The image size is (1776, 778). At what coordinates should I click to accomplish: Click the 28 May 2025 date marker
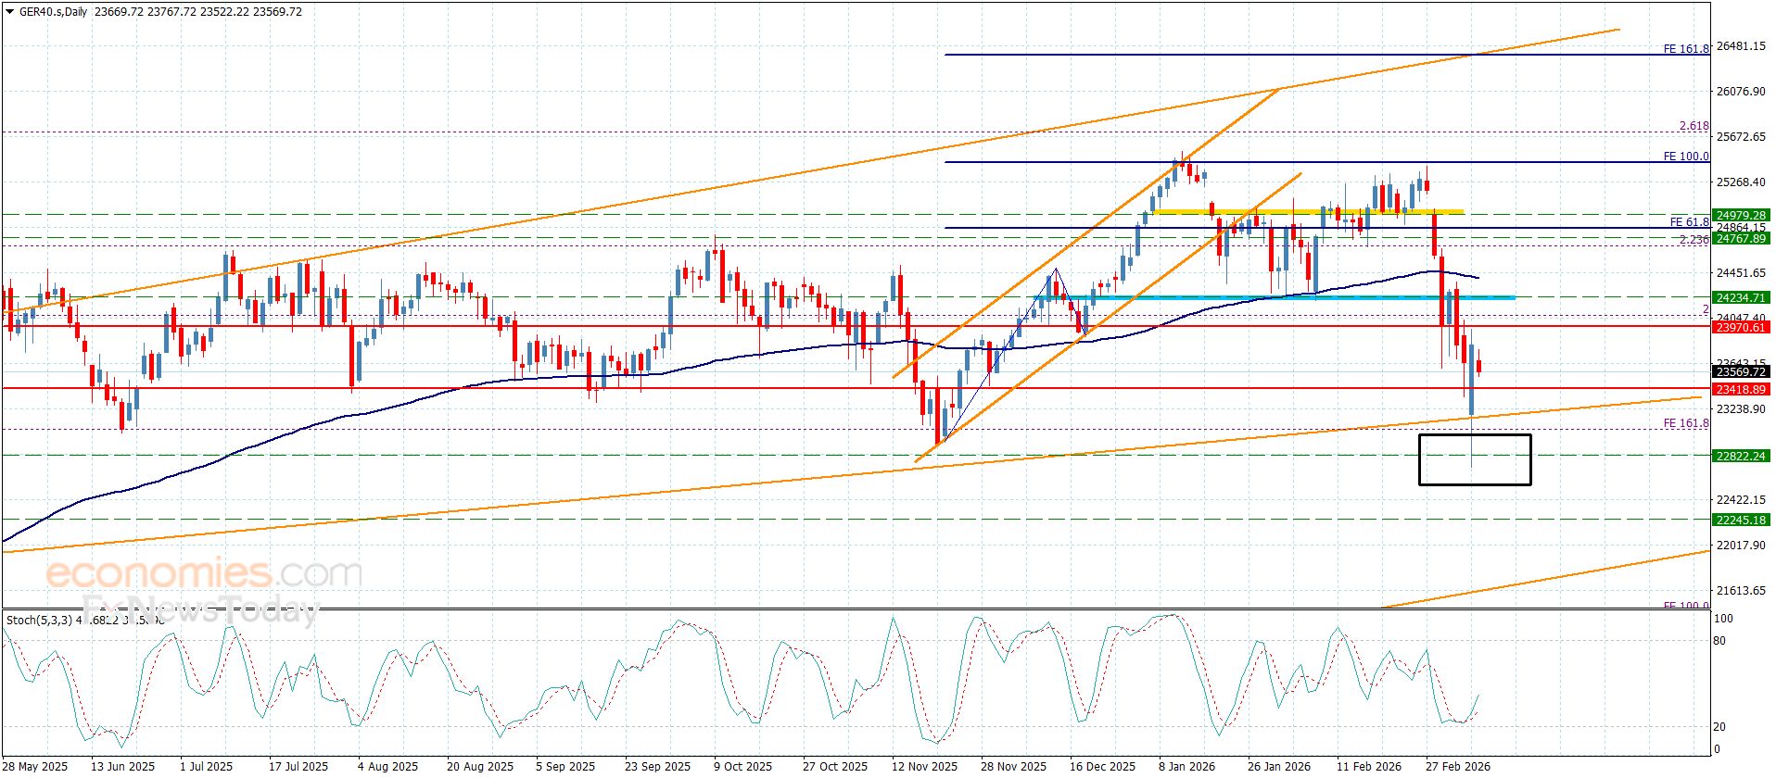click(x=36, y=767)
